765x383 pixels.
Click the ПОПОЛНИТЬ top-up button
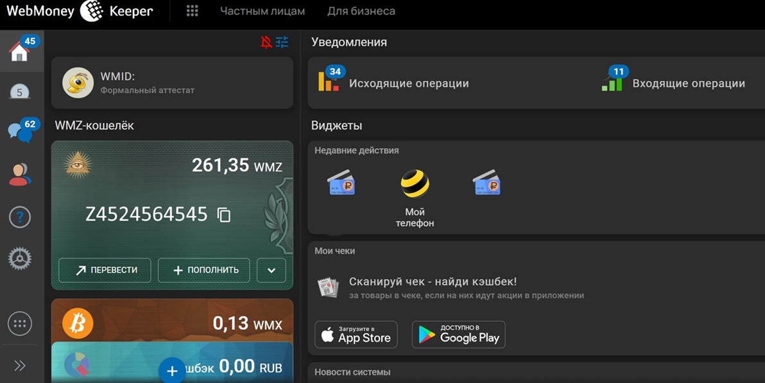(205, 270)
